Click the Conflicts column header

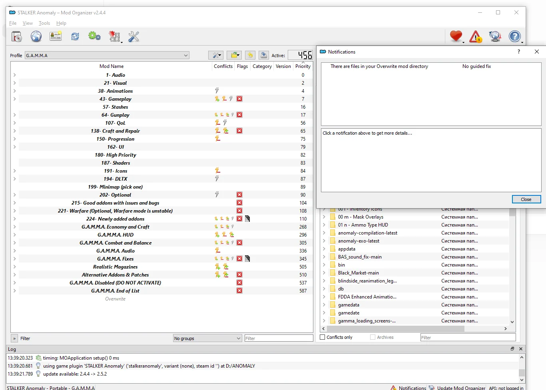click(223, 66)
